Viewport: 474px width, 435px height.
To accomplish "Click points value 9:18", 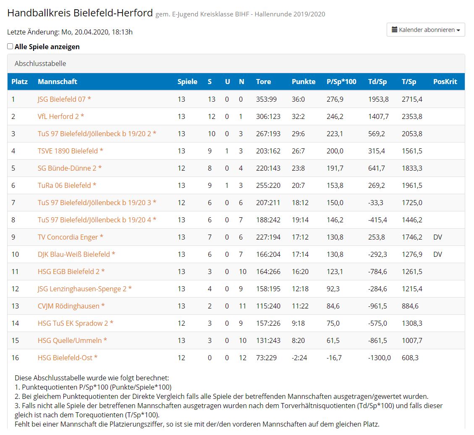I will coord(298,324).
